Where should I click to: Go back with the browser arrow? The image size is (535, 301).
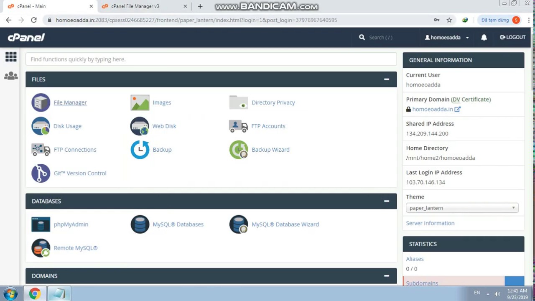[9, 20]
